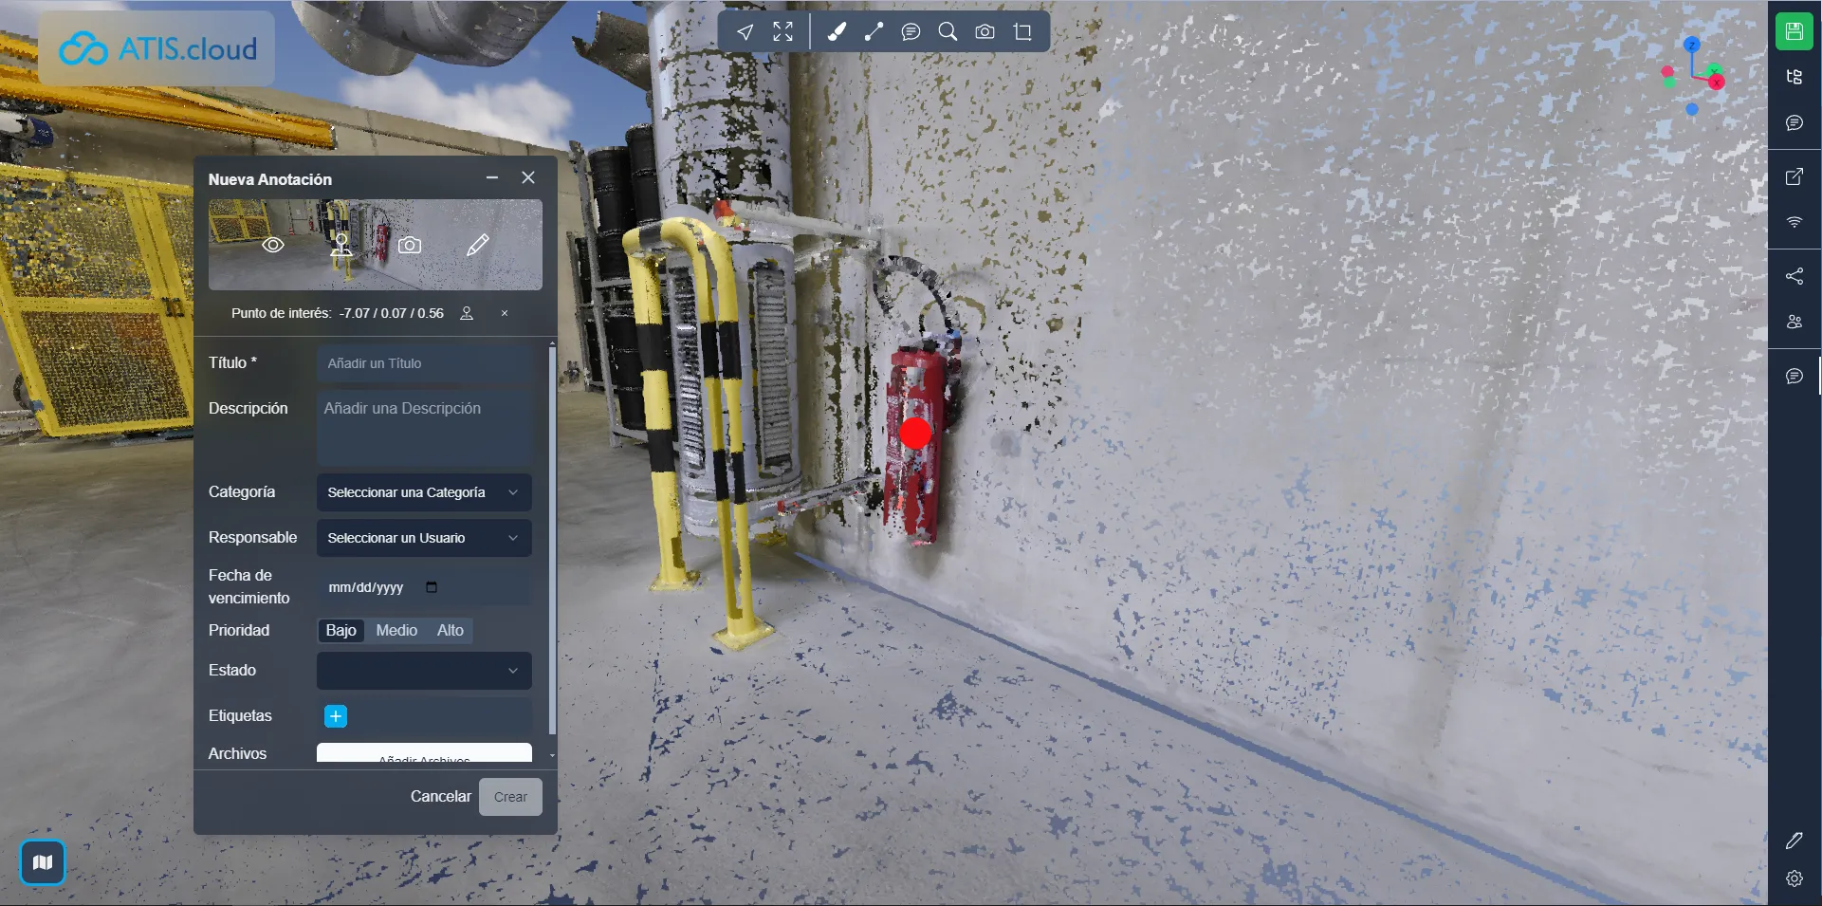Click the external link export icon

point(1794,176)
